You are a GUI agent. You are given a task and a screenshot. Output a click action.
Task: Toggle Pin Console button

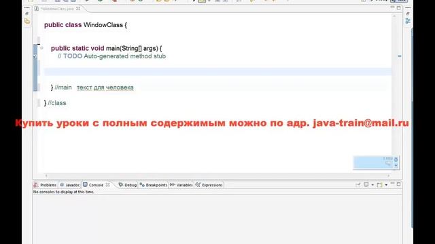coord(358,185)
